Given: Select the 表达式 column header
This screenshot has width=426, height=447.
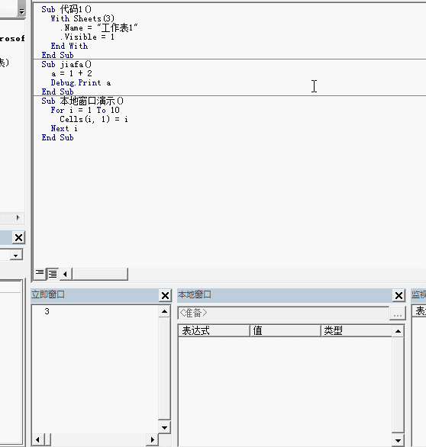Looking at the screenshot, I should tap(214, 331).
